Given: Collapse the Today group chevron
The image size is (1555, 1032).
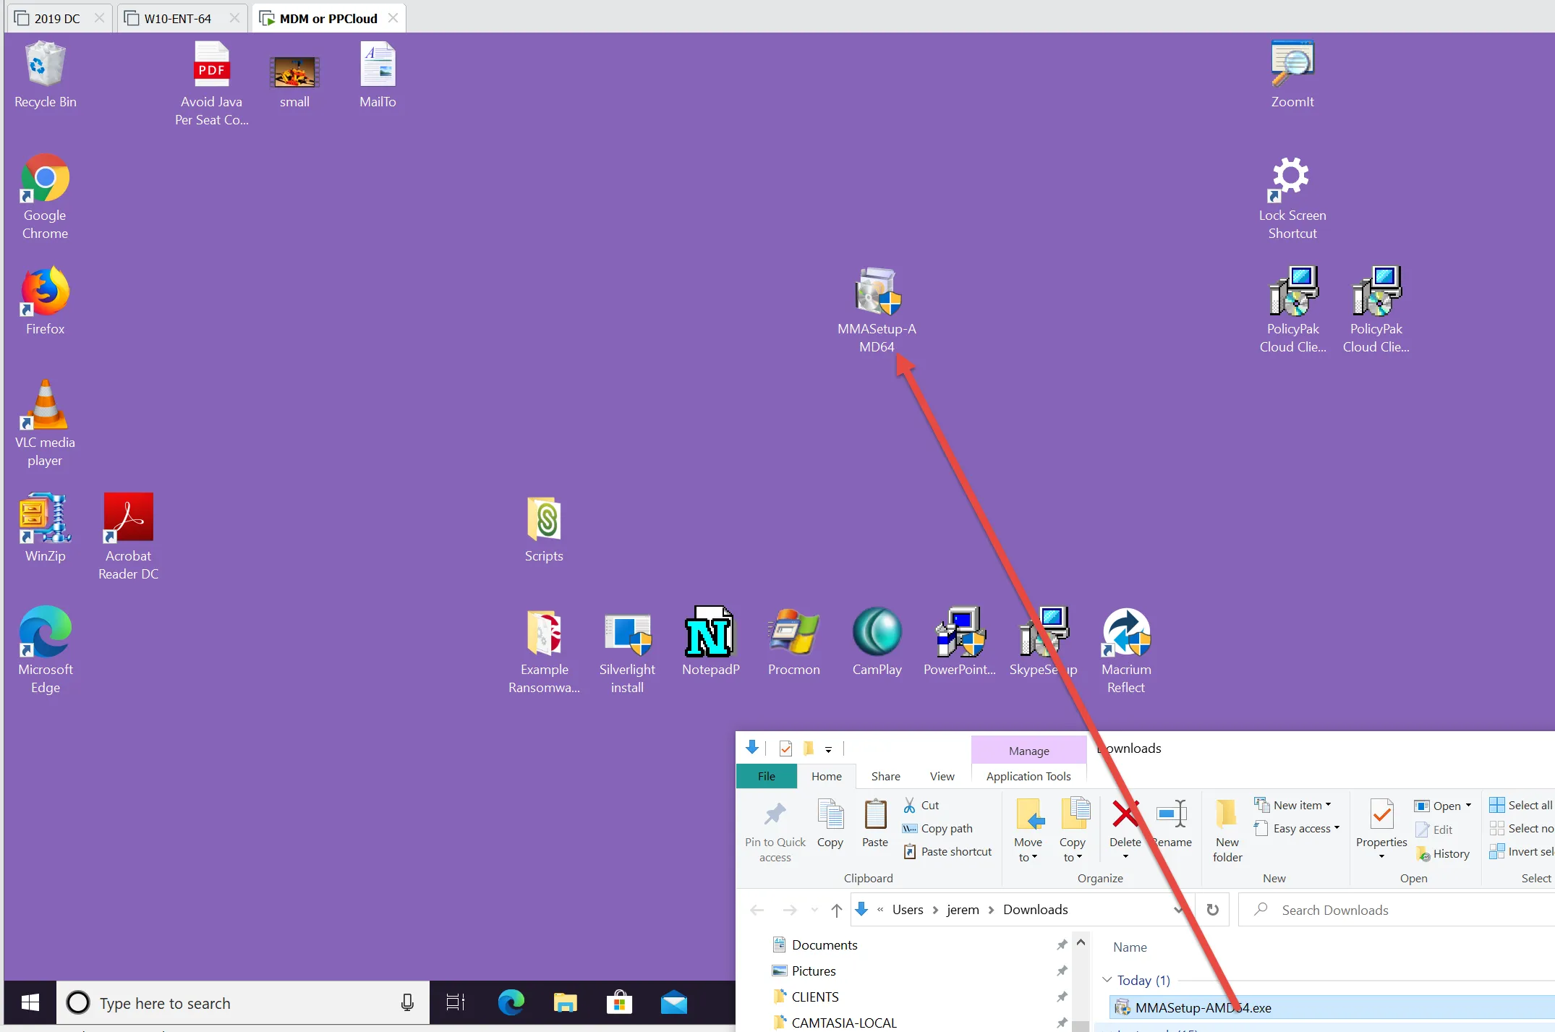Looking at the screenshot, I should 1107,980.
